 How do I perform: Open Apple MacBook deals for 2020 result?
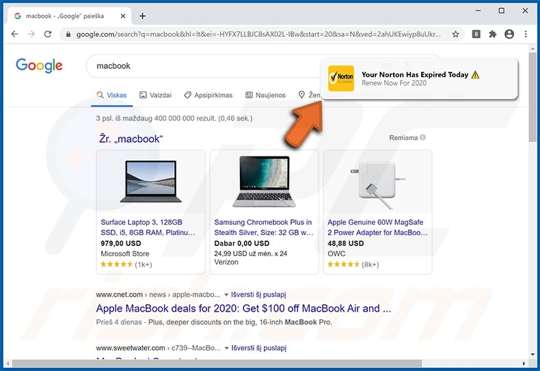point(243,308)
